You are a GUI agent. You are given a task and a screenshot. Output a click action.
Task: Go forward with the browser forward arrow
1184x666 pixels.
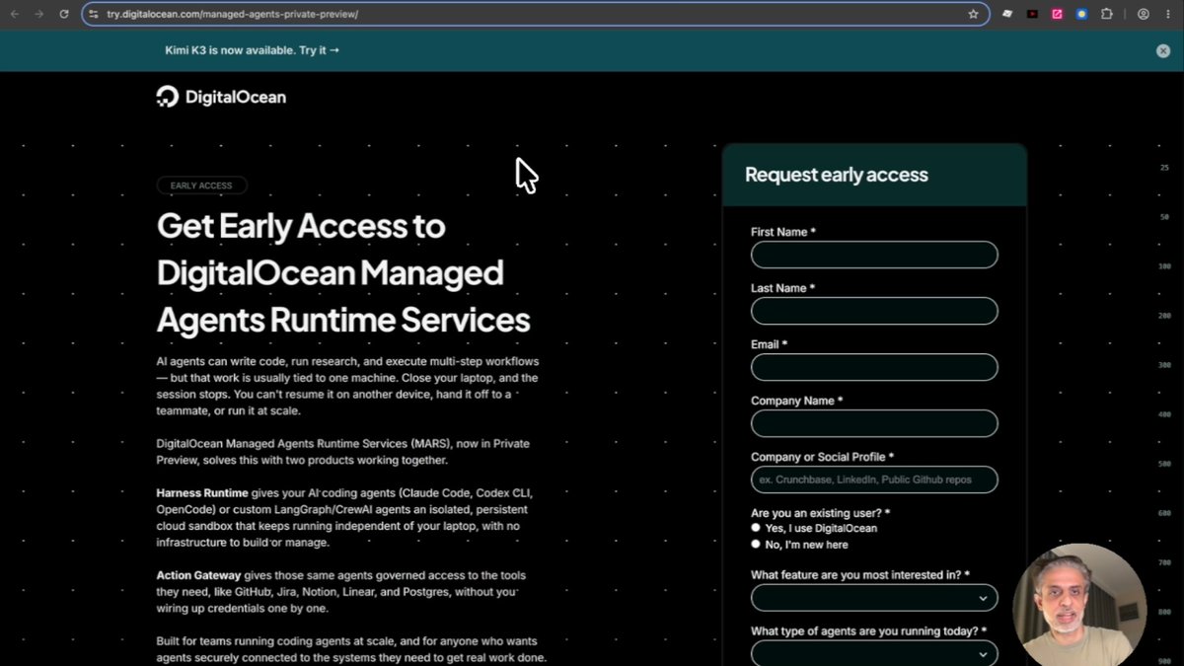(38, 14)
